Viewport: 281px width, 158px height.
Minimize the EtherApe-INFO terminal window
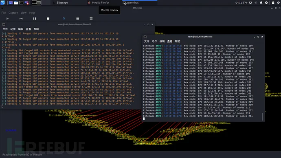255,37
